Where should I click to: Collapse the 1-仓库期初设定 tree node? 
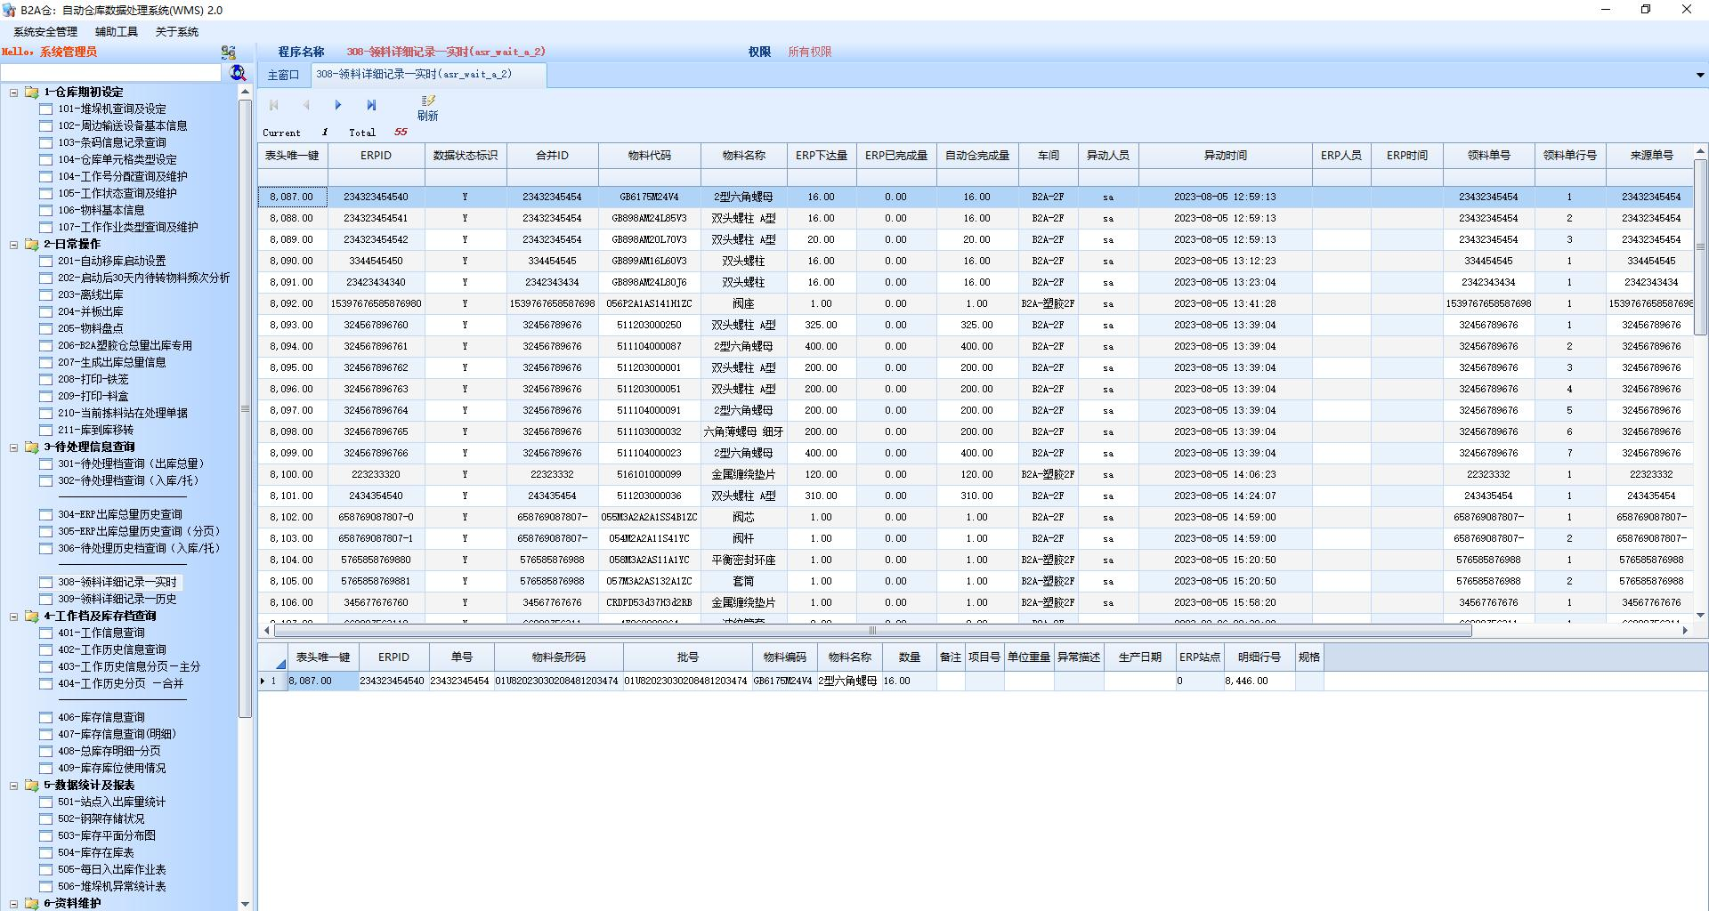(x=13, y=93)
